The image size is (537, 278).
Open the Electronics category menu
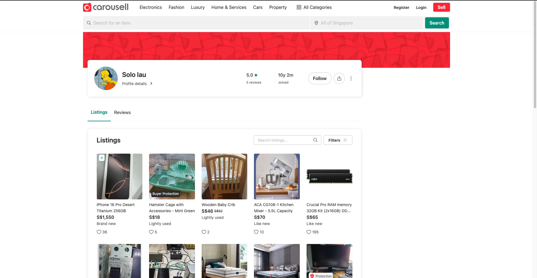[151, 7]
